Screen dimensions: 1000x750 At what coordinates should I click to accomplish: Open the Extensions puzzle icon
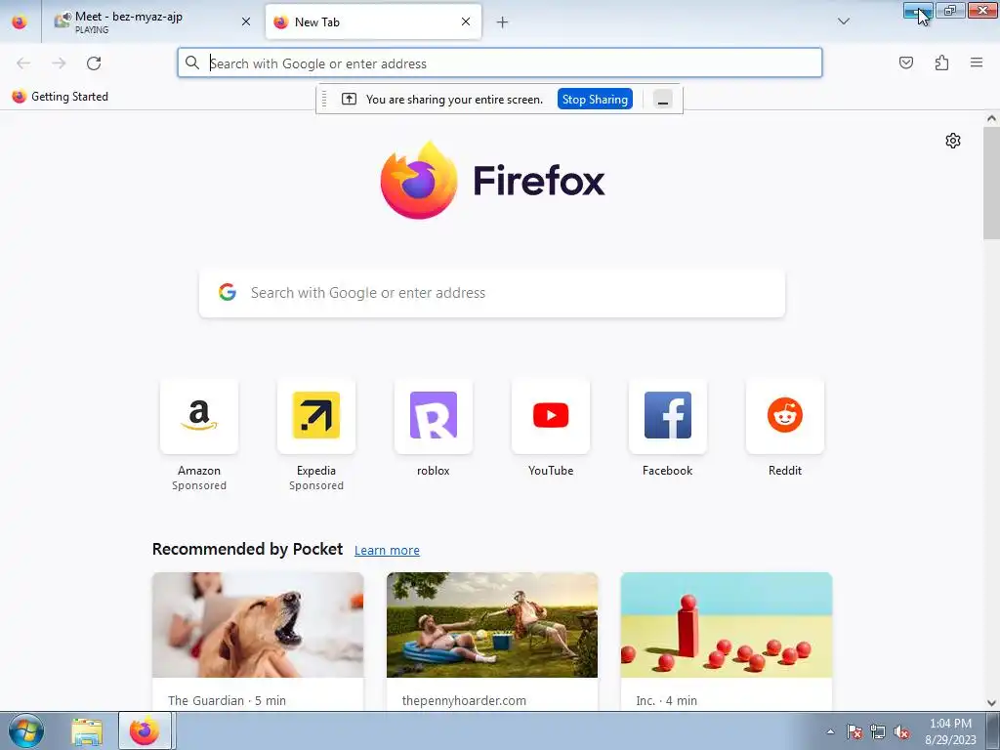[x=942, y=62]
